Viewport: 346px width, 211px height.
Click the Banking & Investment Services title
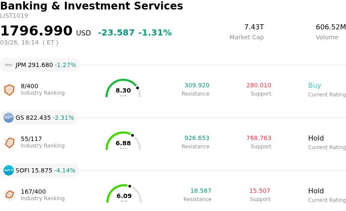(92, 6)
